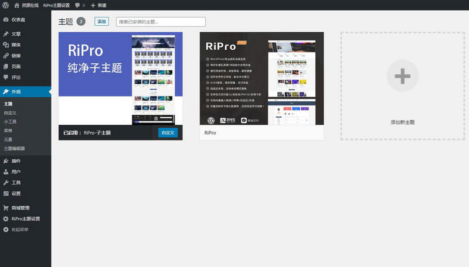Click the 添加新主题 label

click(x=403, y=122)
